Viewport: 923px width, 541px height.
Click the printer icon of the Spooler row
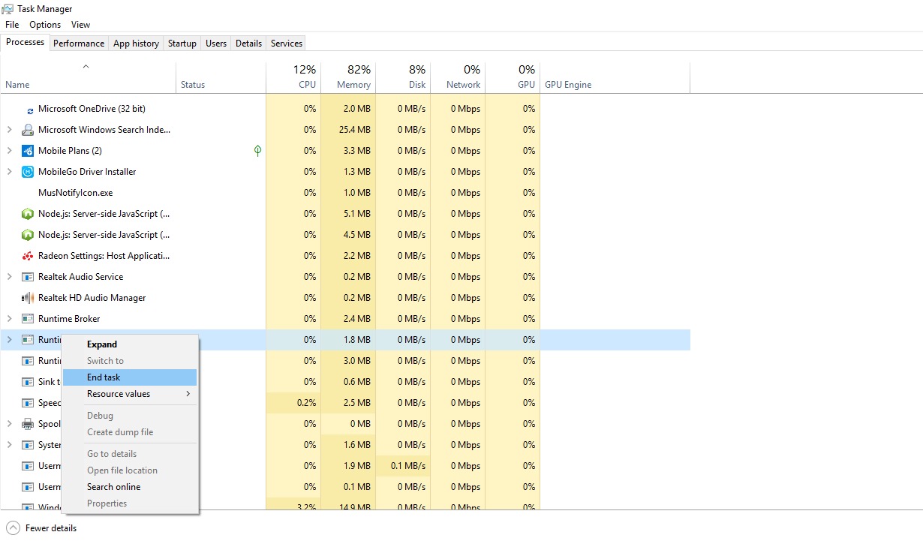tap(28, 424)
